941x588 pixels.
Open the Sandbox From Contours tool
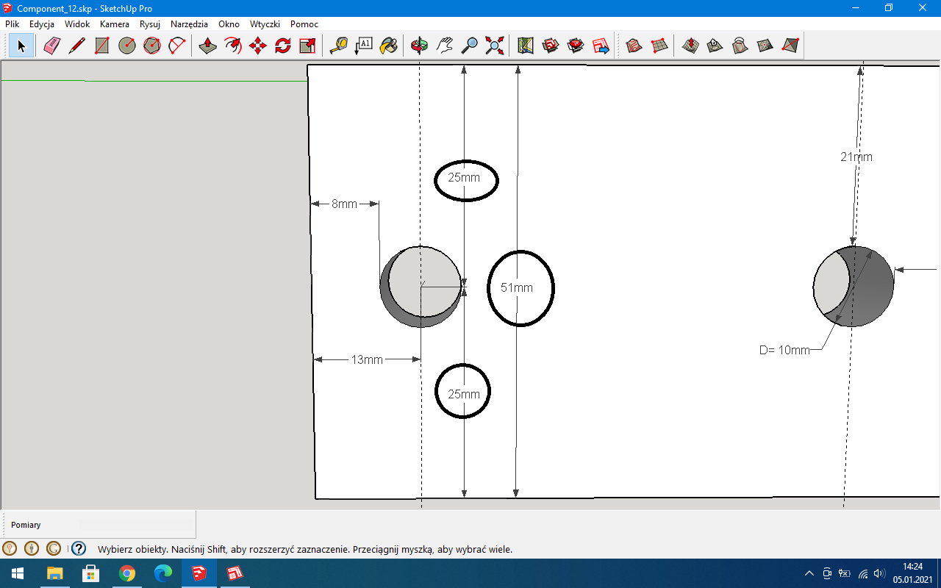click(x=634, y=46)
